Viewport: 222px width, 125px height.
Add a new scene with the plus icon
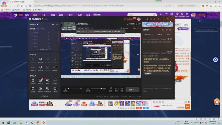coord(57,29)
